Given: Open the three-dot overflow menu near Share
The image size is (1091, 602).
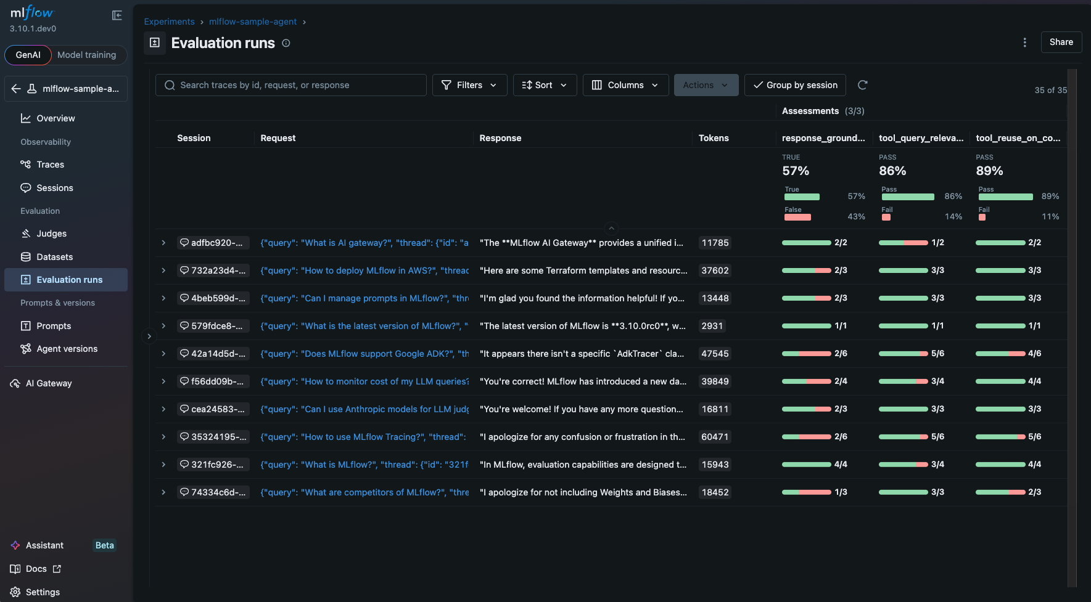Looking at the screenshot, I should (1024, 43).
